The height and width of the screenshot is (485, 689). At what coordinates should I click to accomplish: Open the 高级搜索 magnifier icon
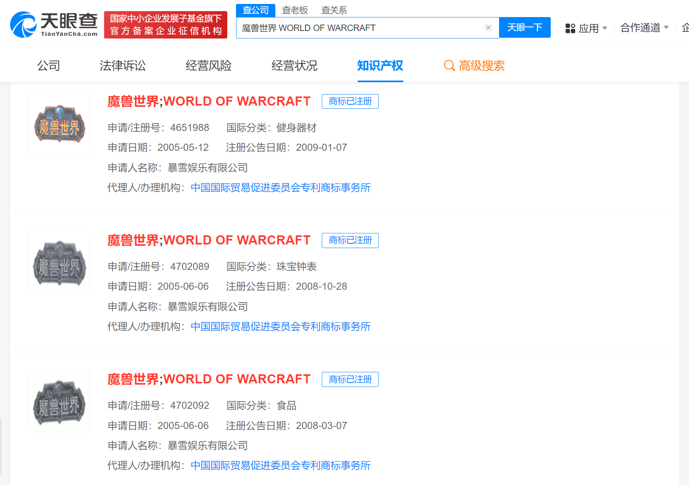tap(449, 65)
